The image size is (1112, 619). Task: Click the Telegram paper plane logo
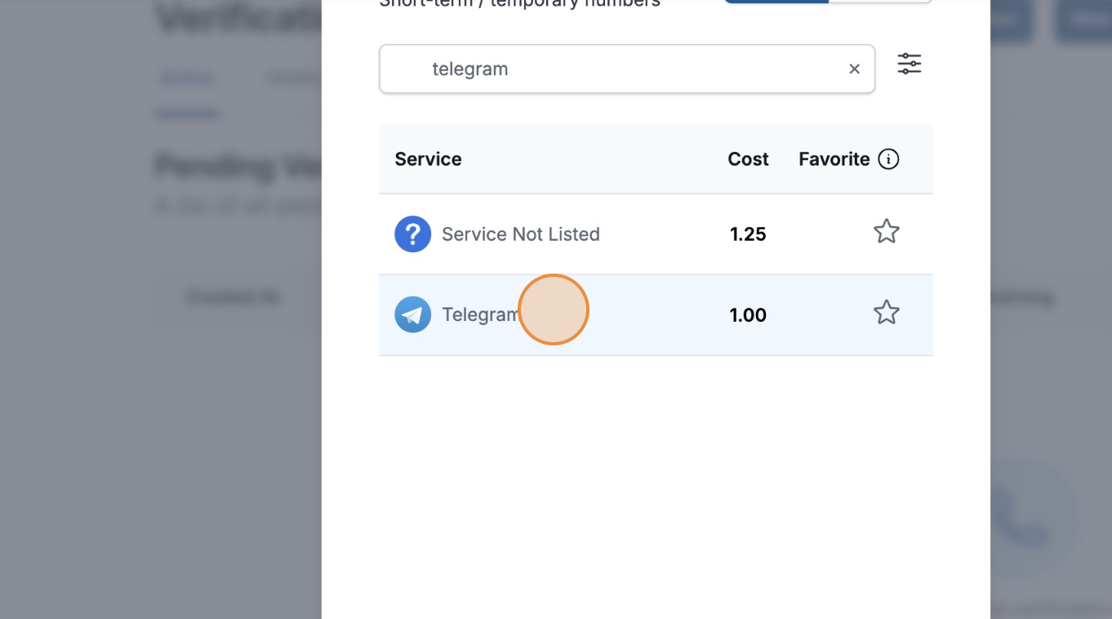413,315
